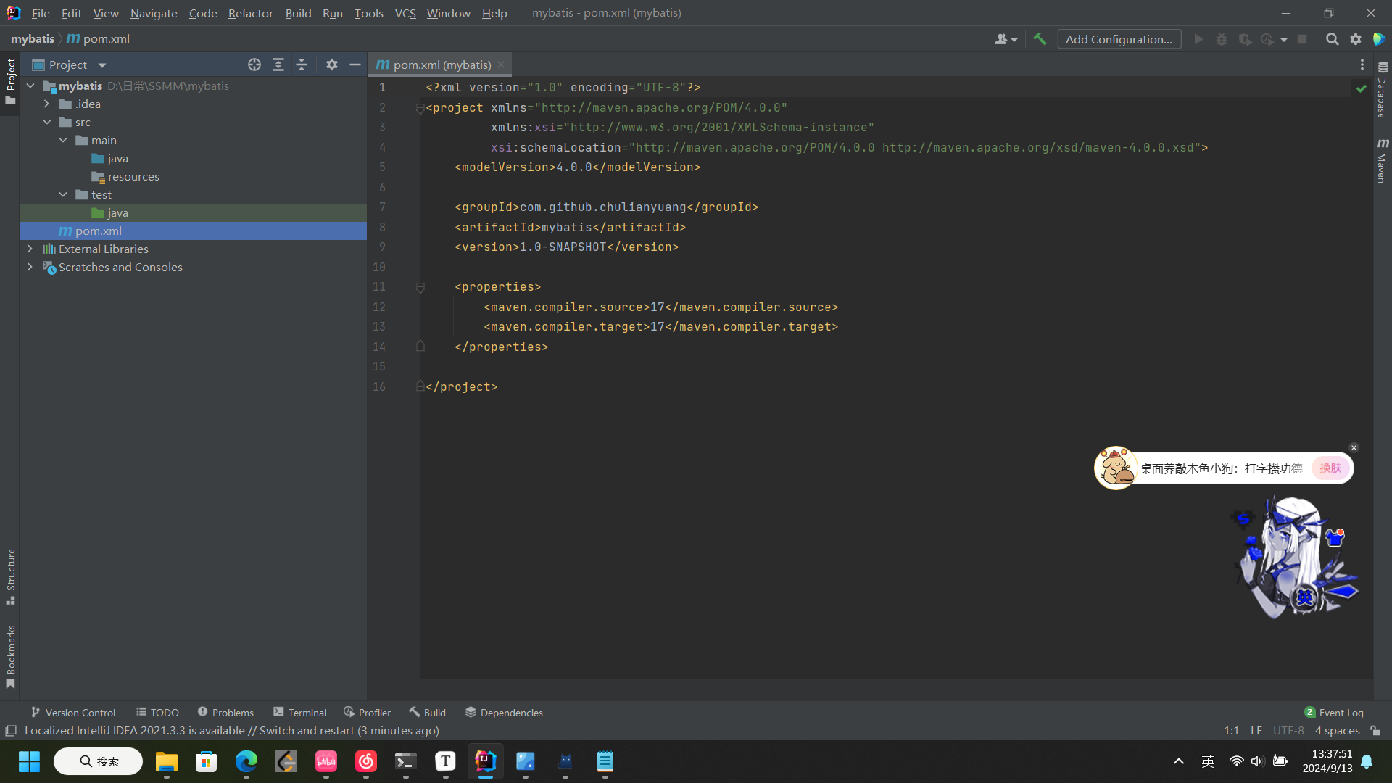Image resolution: width=1392 pixels, height=783 pixels.
Task: Open the Event Log
Action: tap(1334, 713)
